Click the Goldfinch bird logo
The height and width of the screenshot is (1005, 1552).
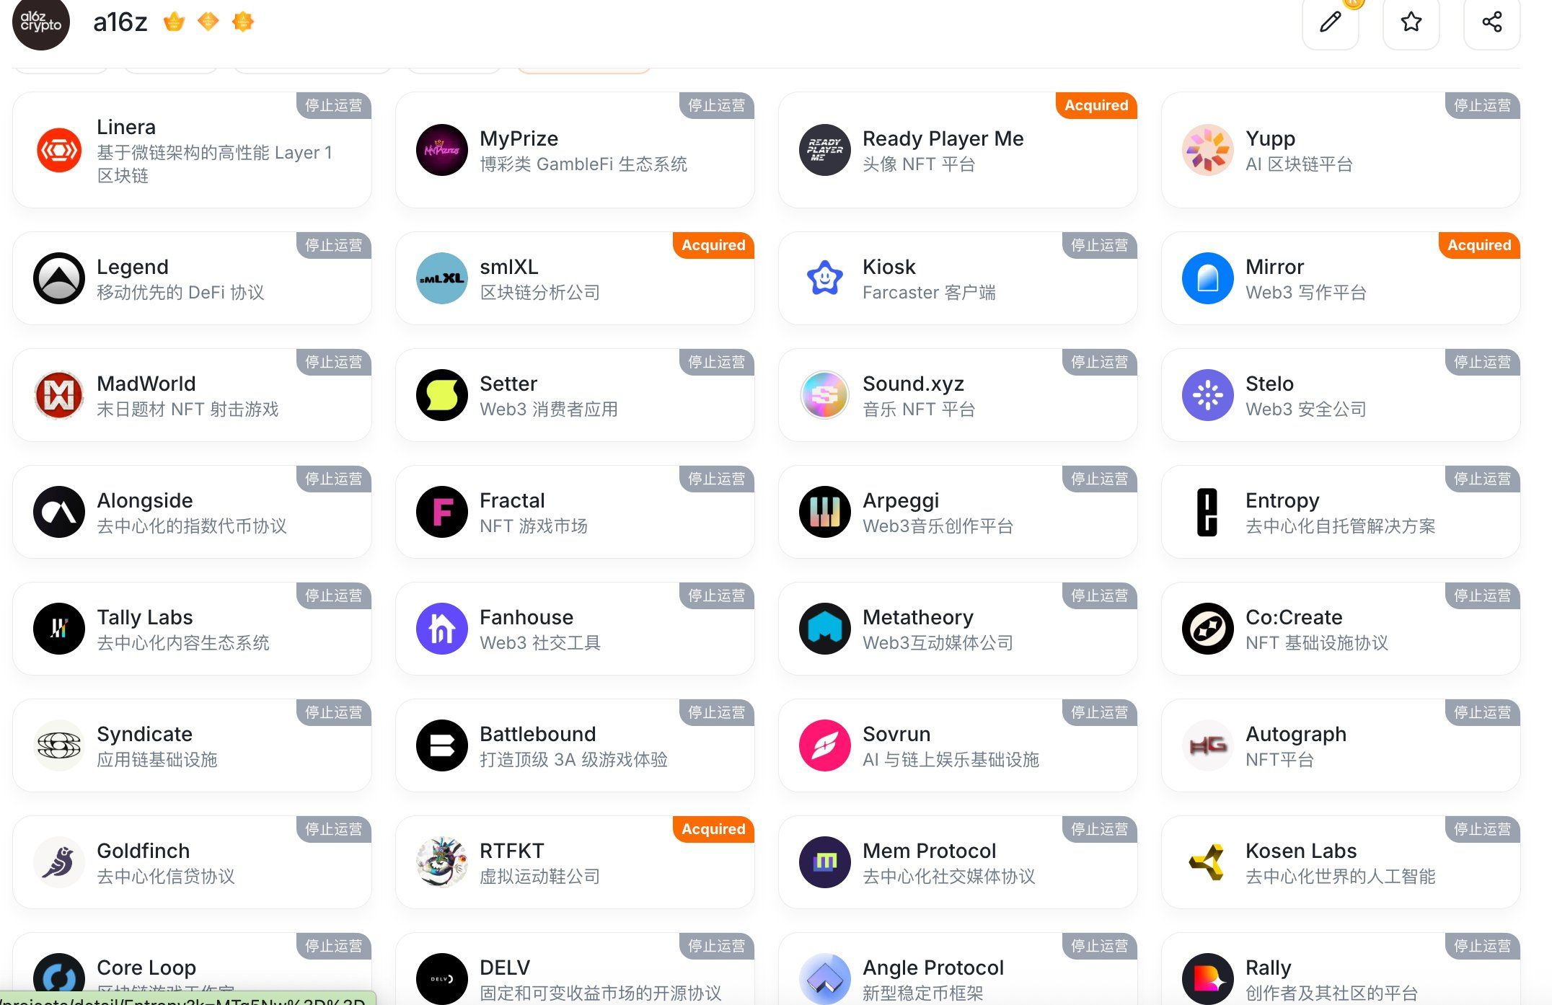pyautogui.click(x=59, y=862)
